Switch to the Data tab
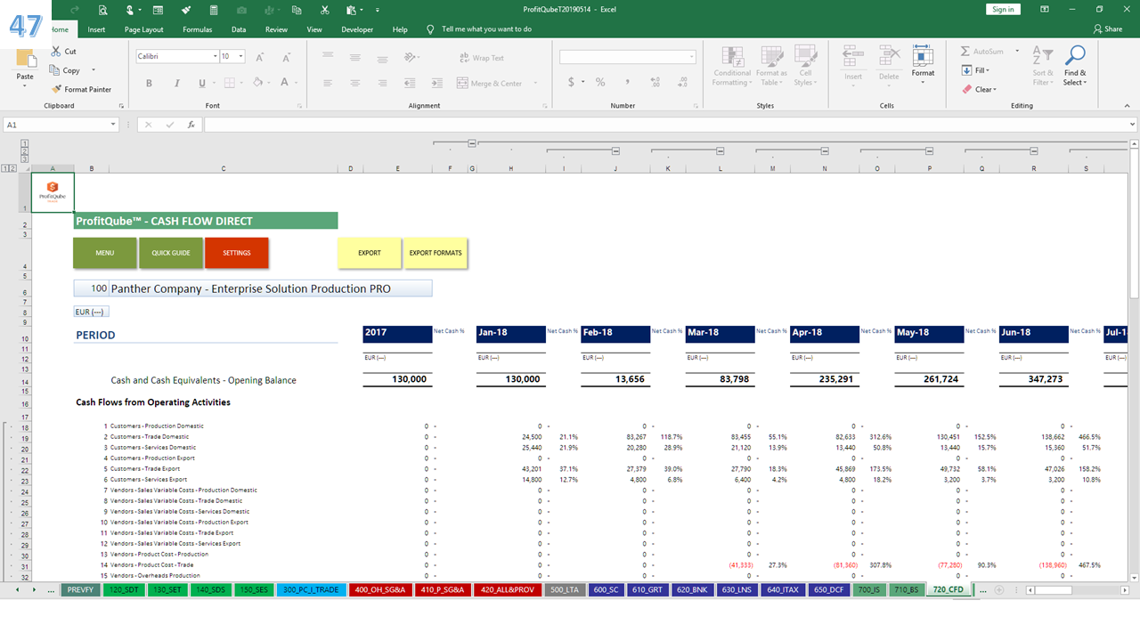This screenshot has width=1140, height=641. [239, 29]
